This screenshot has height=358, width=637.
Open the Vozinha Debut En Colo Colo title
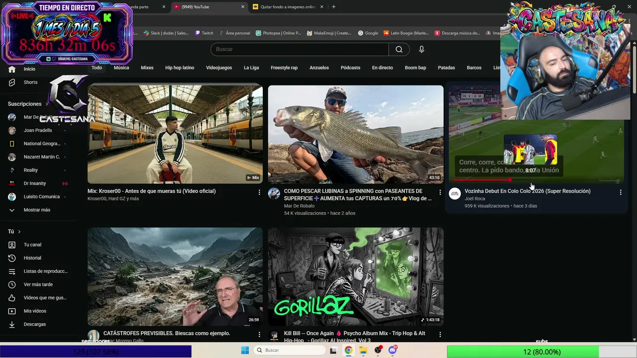click(528, 191)
